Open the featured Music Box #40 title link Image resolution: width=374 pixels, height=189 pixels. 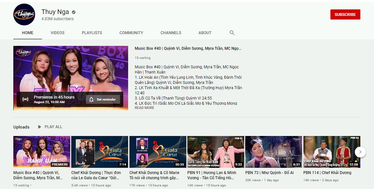[x=188, y=48]
